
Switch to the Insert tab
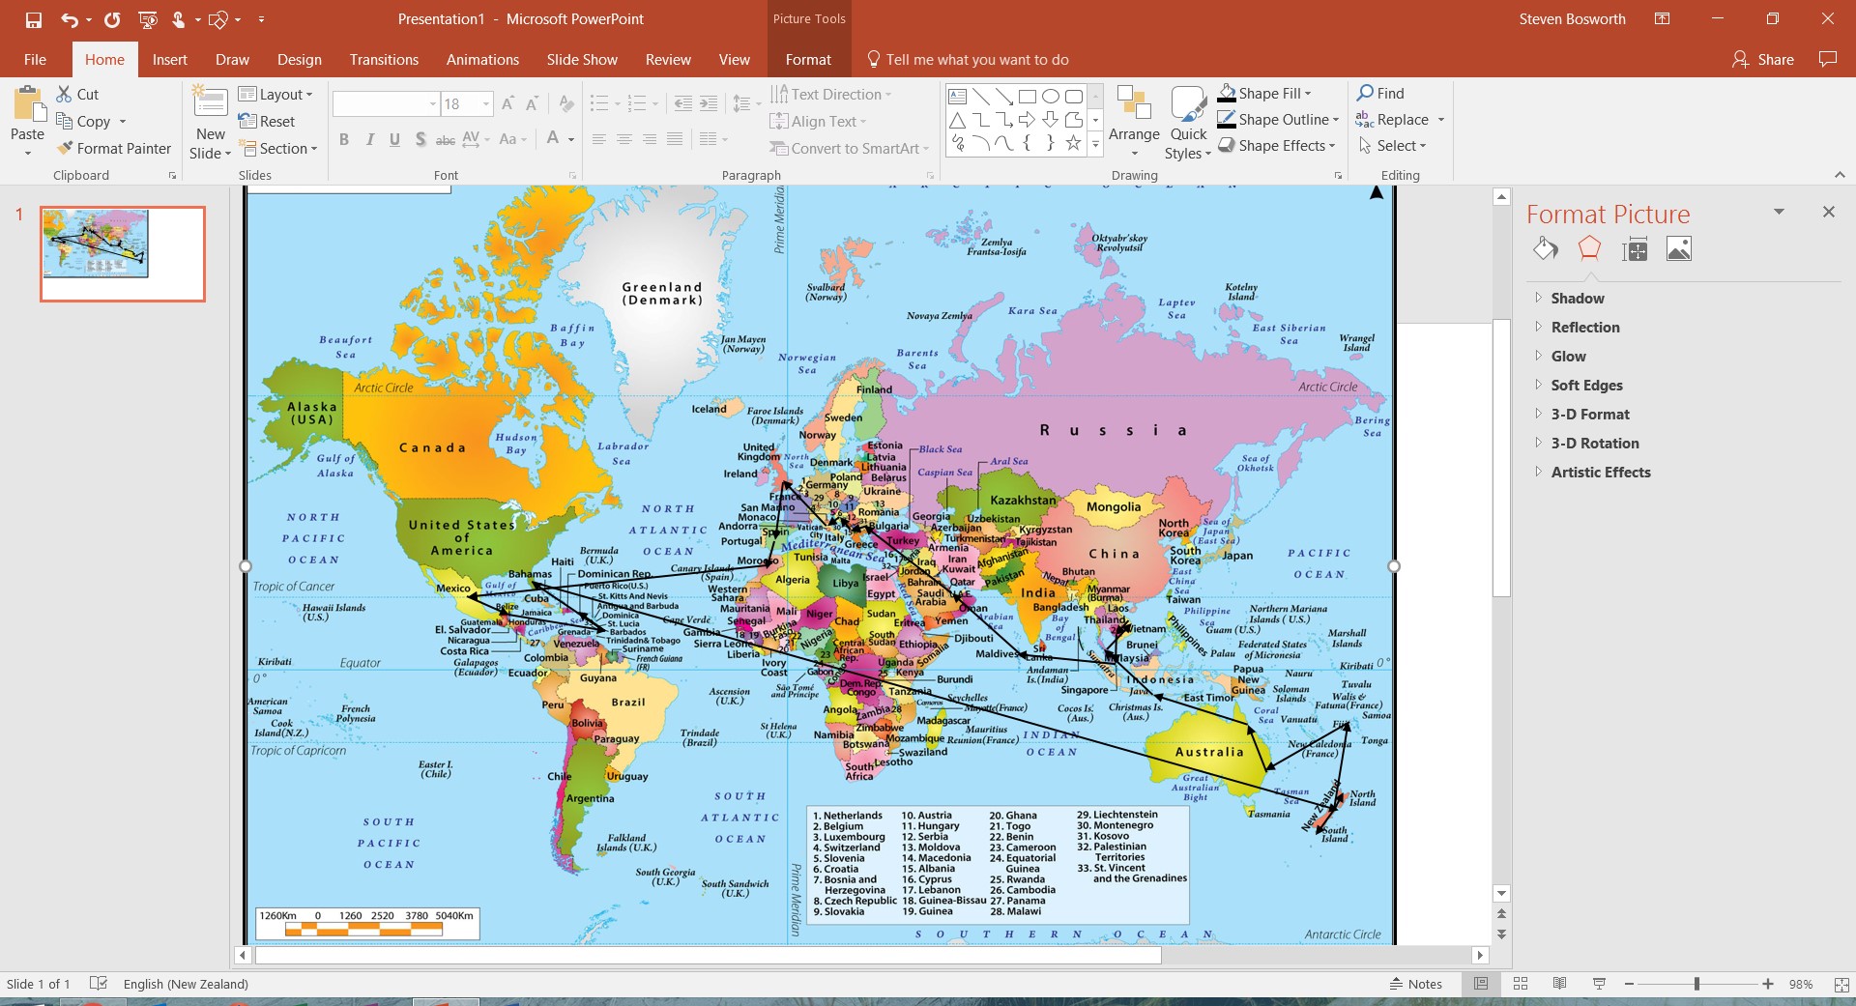pyautogui.click(x=169, y=60)
